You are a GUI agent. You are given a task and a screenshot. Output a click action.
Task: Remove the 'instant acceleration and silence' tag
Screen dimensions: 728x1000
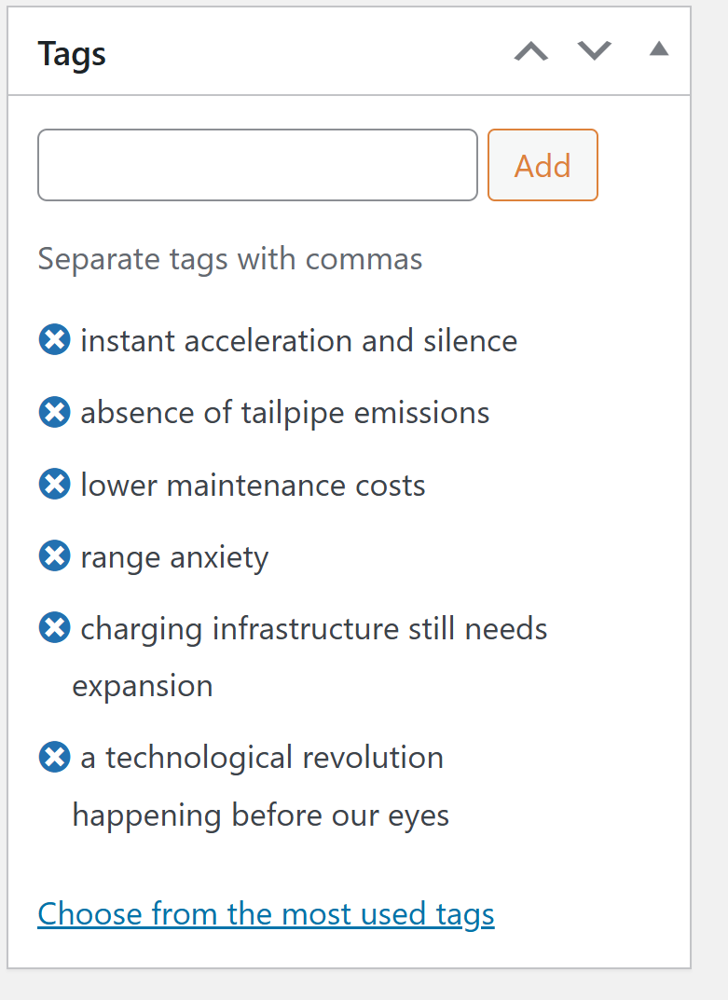click(54, 340)
